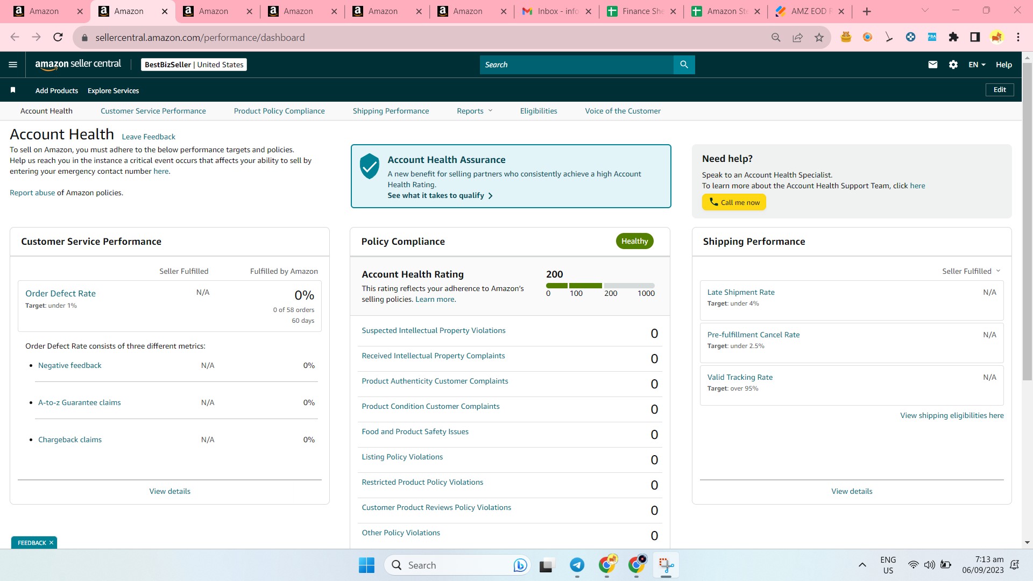
Task: Open the Seller Central hamburger menu
Action: pyautogui.click(x=13, y=65)
